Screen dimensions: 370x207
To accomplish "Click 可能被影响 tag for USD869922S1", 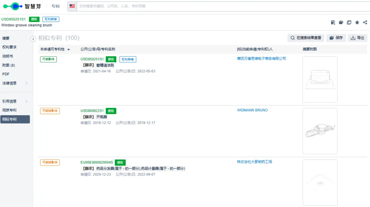I will 50,111.
